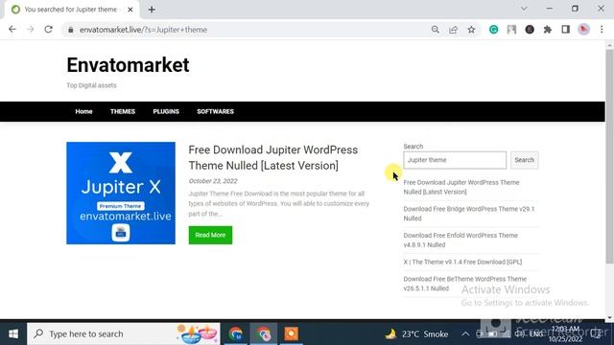Viewport: 614px width, 345px height.
Task: Open a new tab with the plus button
Action: [152, 10]
